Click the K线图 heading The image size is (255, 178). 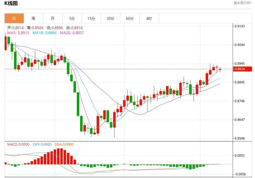[x=11, y=3]
